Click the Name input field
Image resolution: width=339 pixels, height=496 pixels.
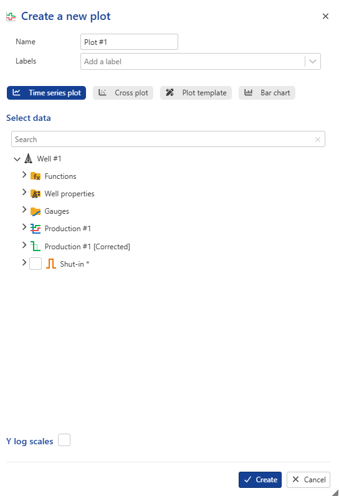click(129, 42)
